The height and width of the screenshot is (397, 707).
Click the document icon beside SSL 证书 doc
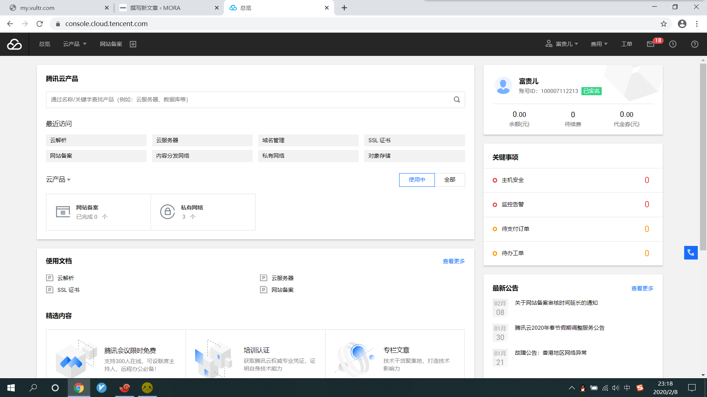pyautogui.click(x=49, y=290)
